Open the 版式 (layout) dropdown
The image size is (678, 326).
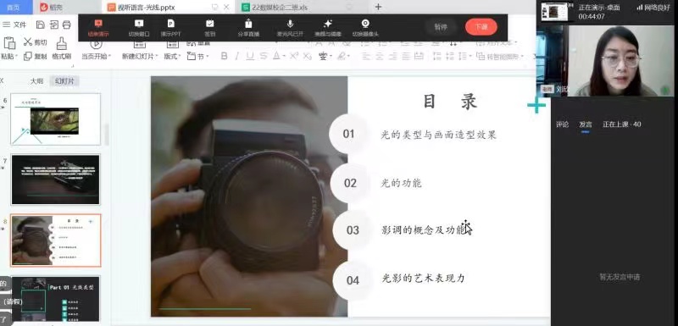172,56
